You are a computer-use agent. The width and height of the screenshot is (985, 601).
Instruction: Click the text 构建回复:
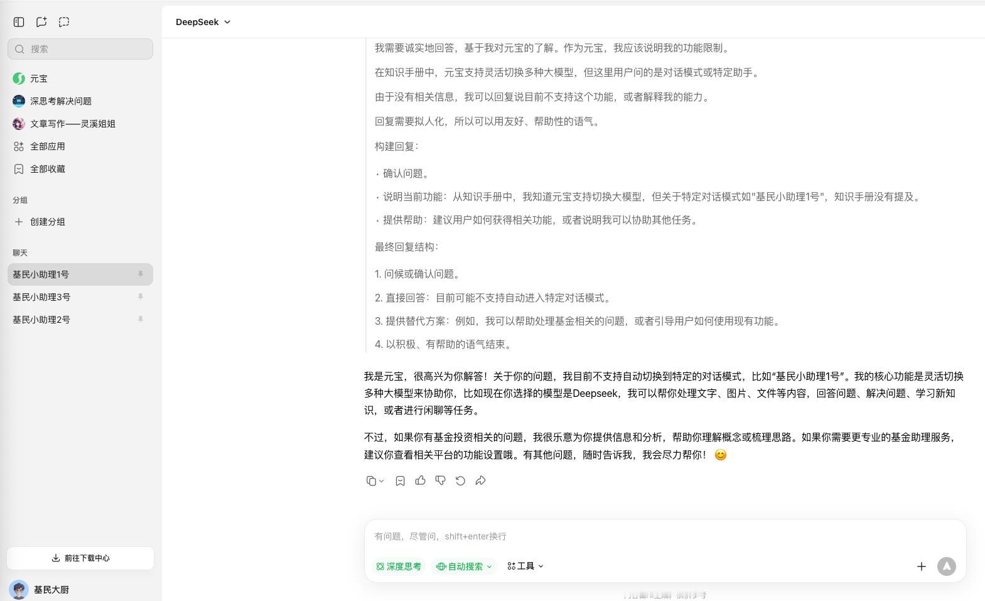pos(396,146)
